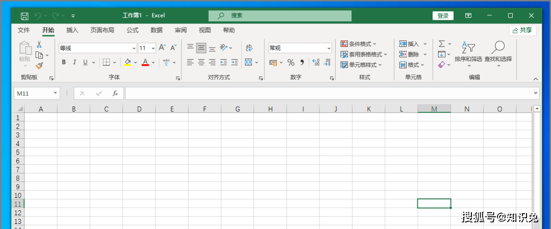Toggle Underline formatting
The image size is (551, 229).
tap(85, 63)
